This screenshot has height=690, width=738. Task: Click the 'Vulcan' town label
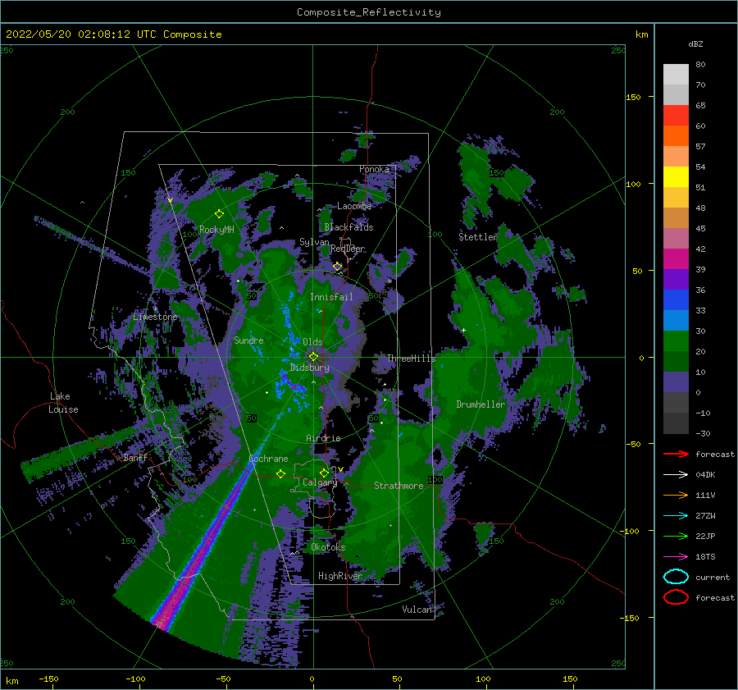(x=417, y=610)
